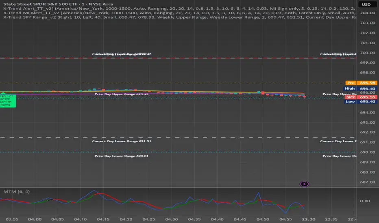379x223 pixels.
Task: Click the MTM 0.00 scale value
Action: pos(365,201)
